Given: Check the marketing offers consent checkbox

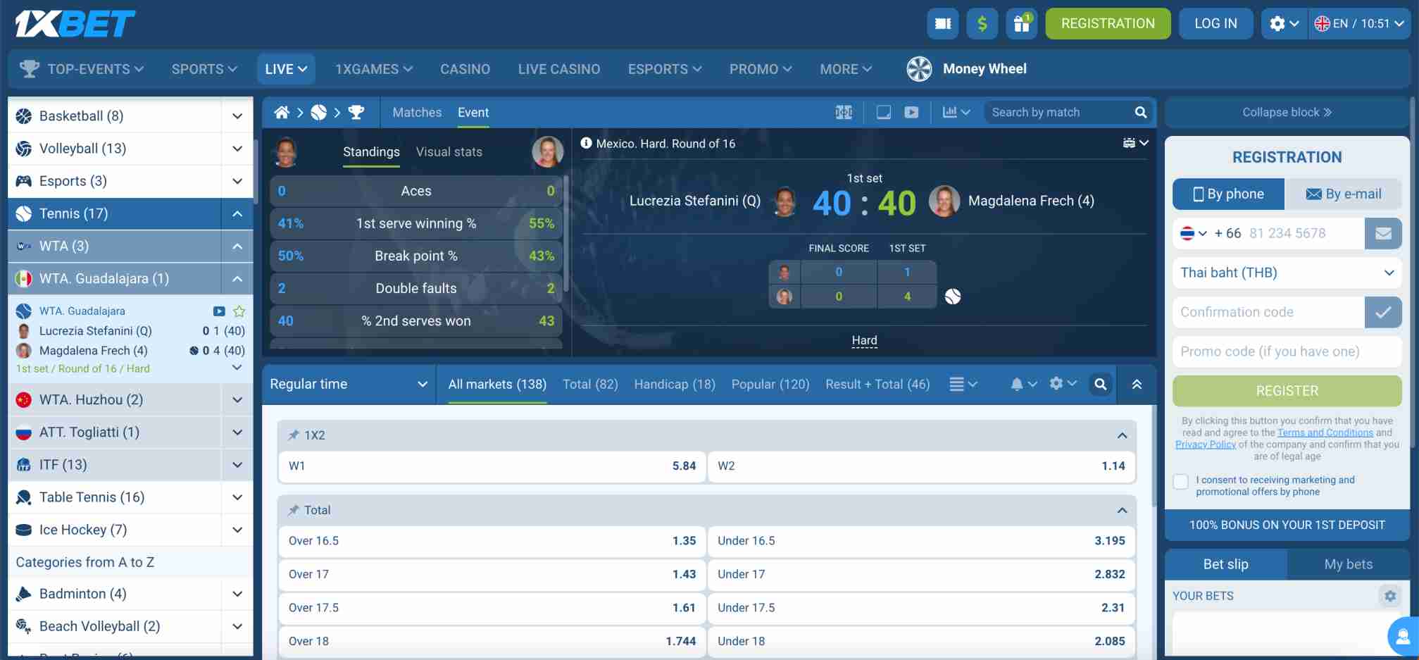Looking at the screenshot, I should pyautogui.click(x=1180, y=481).
